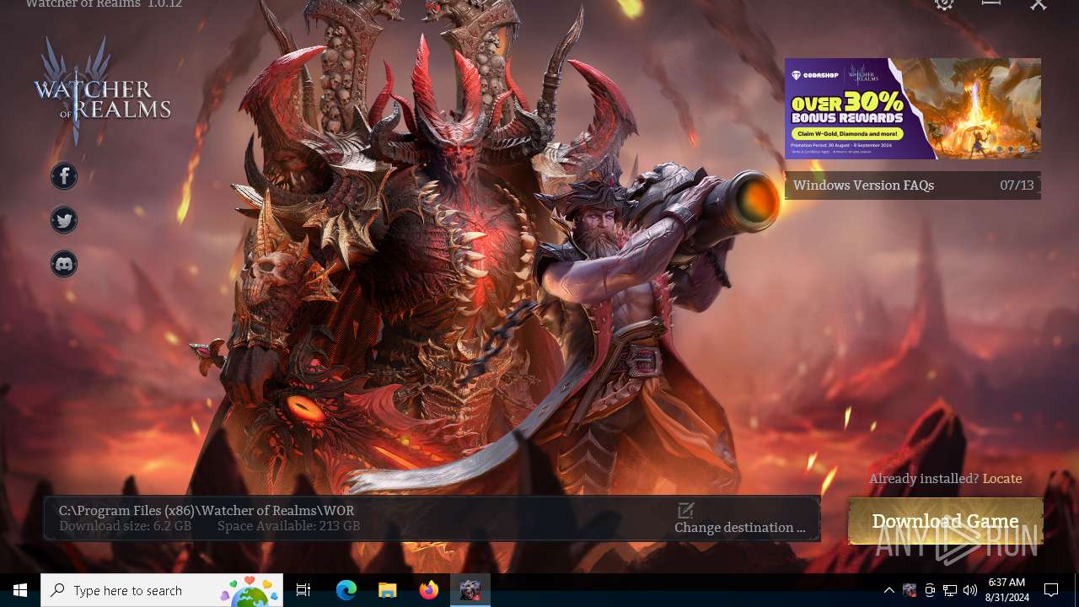Click Space Available: 213 GB text
The image size is (1079, 607).
coord(289,526)
